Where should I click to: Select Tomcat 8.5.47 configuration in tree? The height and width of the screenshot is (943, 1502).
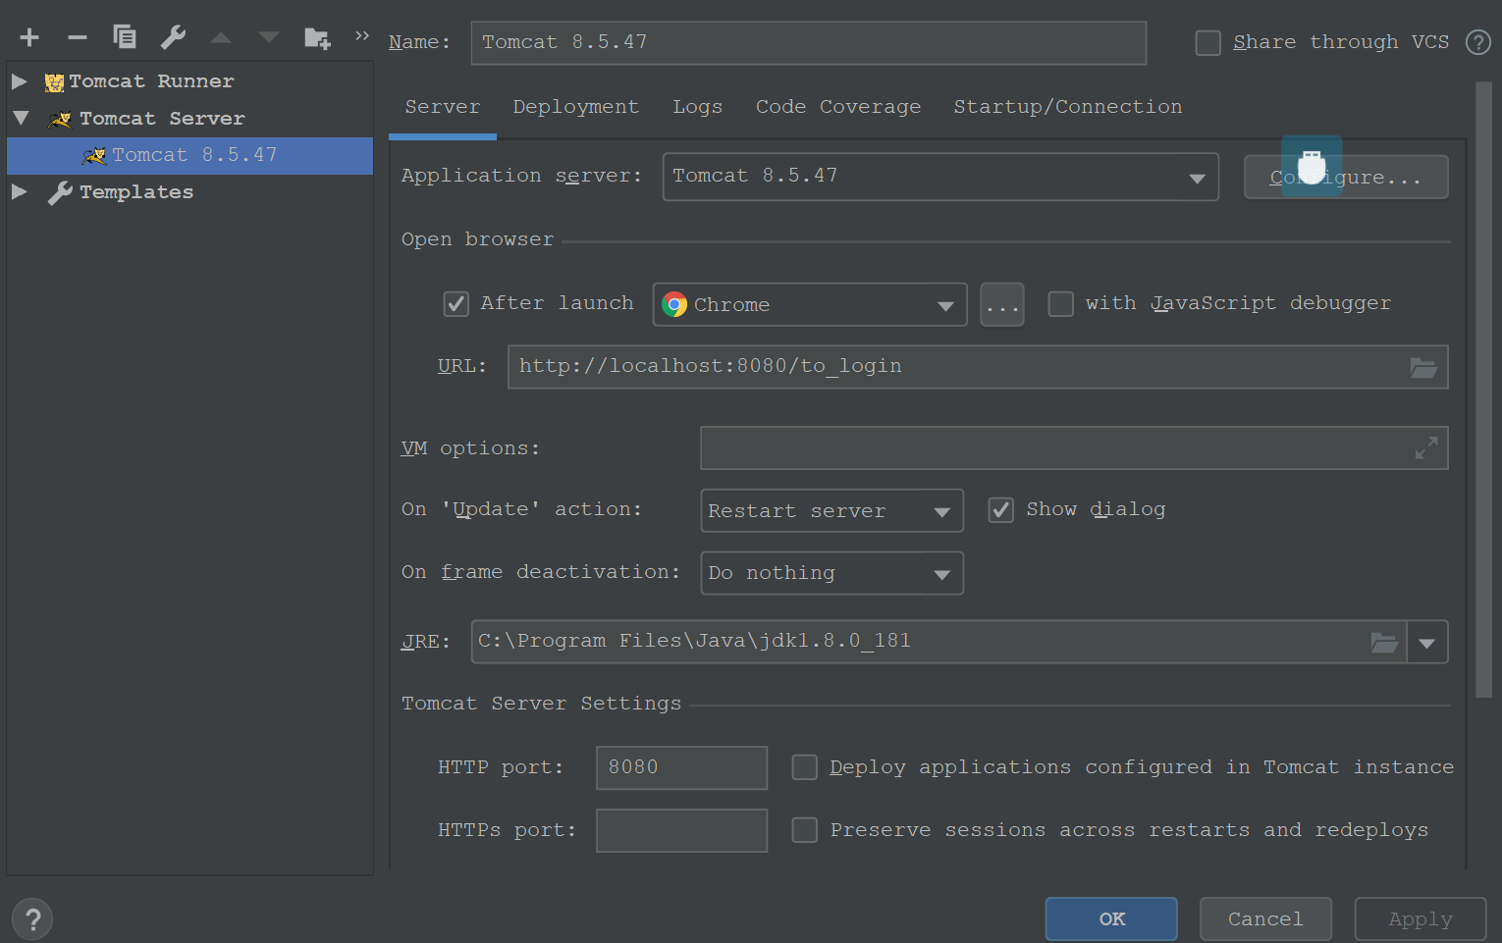point(189,156)
